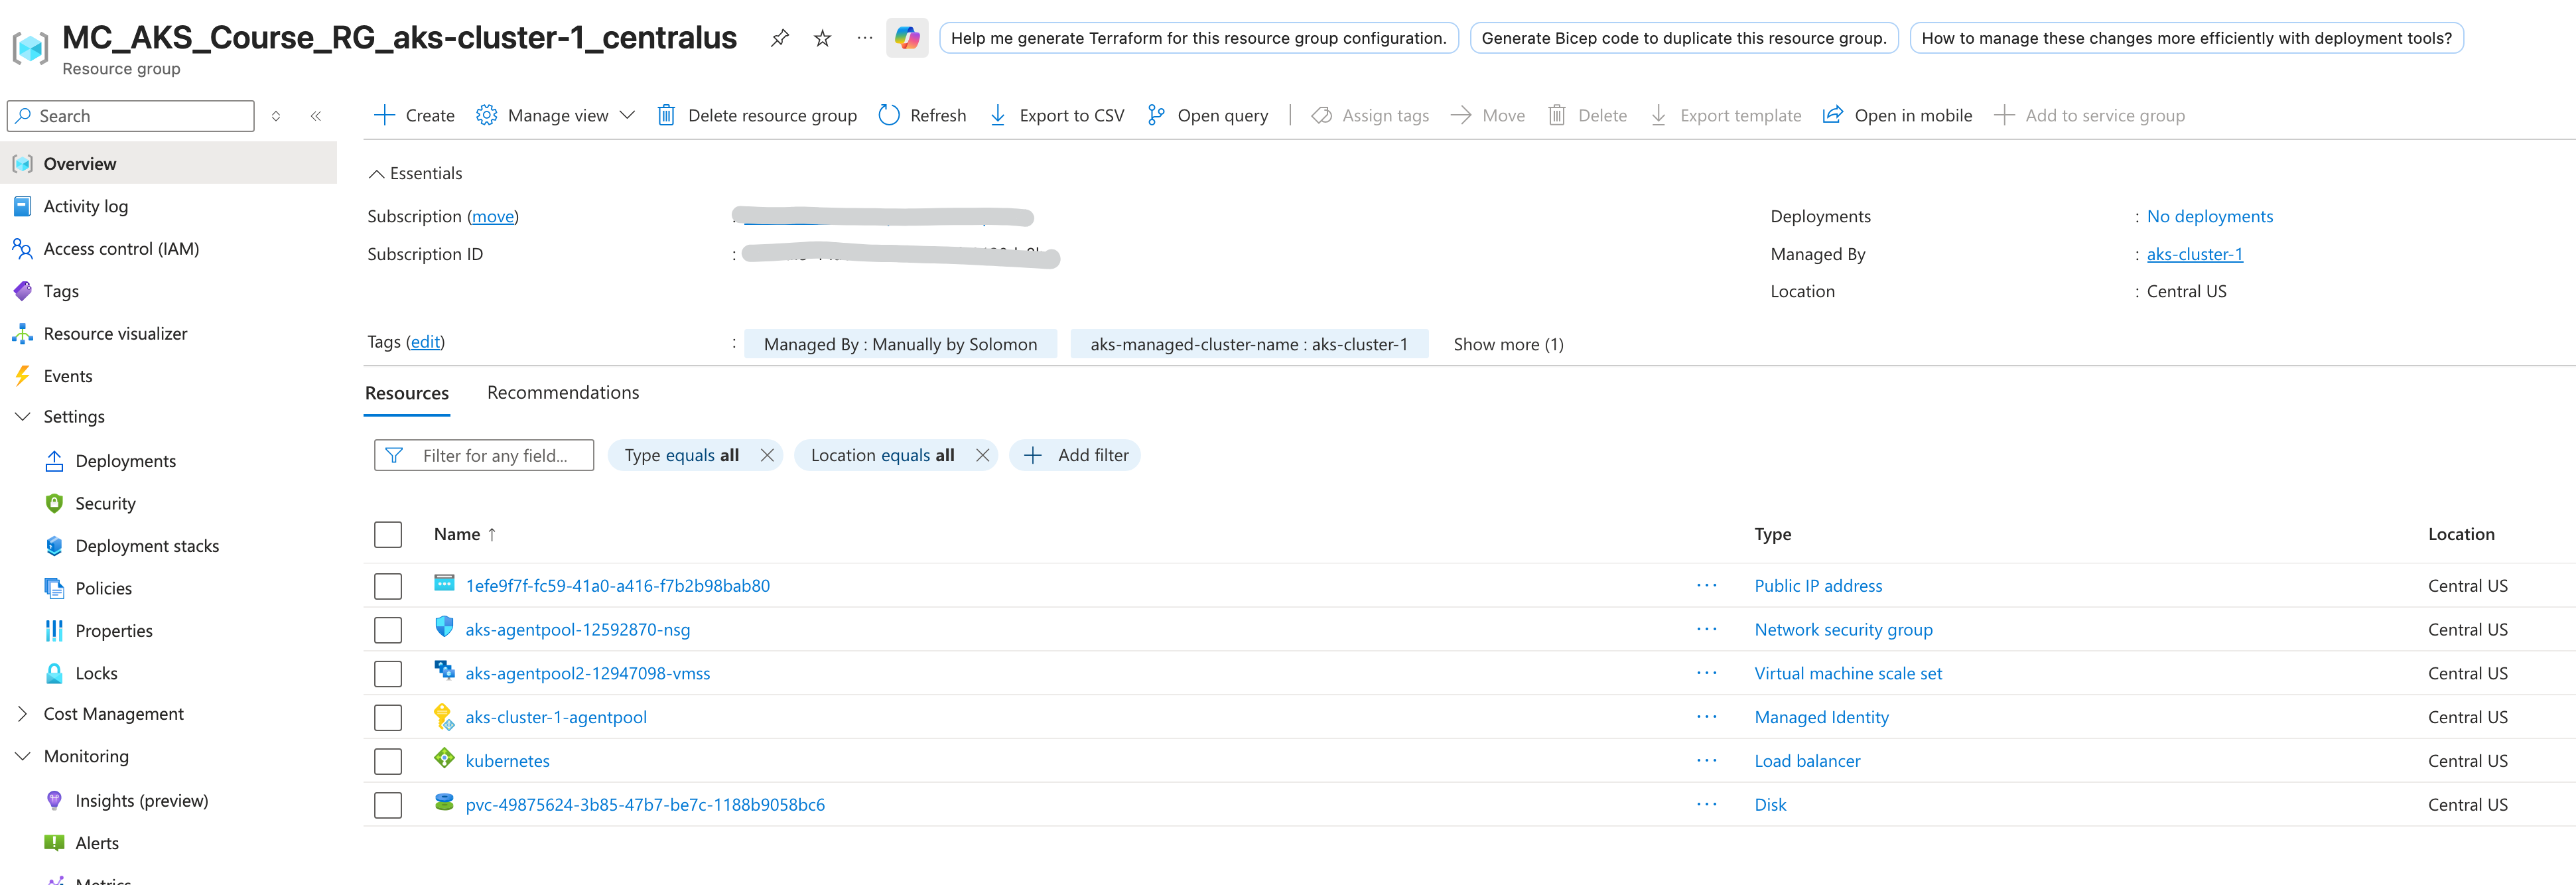Check the pvc disk row checkbox
Viewport: 2576px width, 885px height.
[x=388, y=805]
